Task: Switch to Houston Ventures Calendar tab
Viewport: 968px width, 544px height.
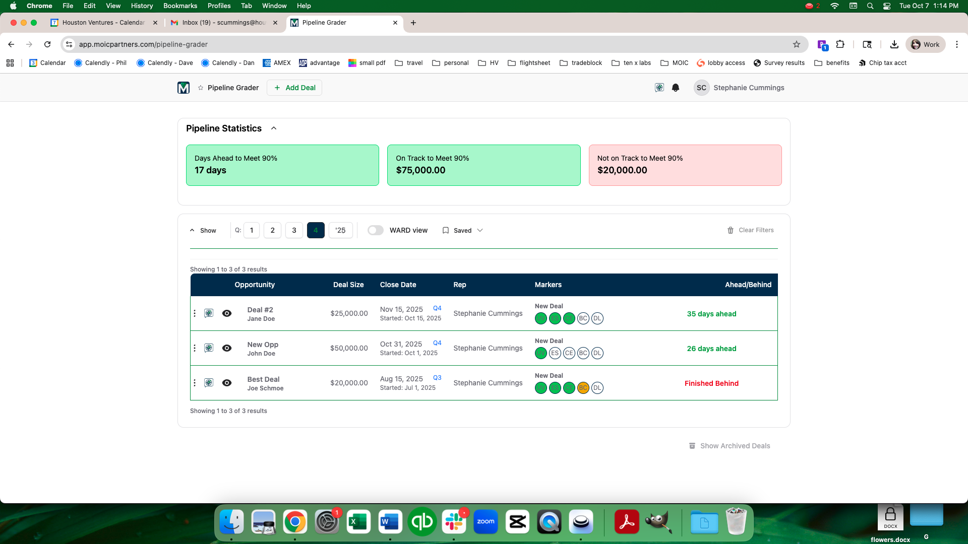Action: [x=103, y=23]
